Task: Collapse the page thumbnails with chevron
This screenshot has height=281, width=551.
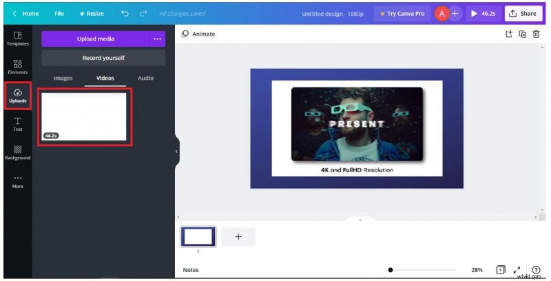Action: pyautogui.click(x=360, y=220)
